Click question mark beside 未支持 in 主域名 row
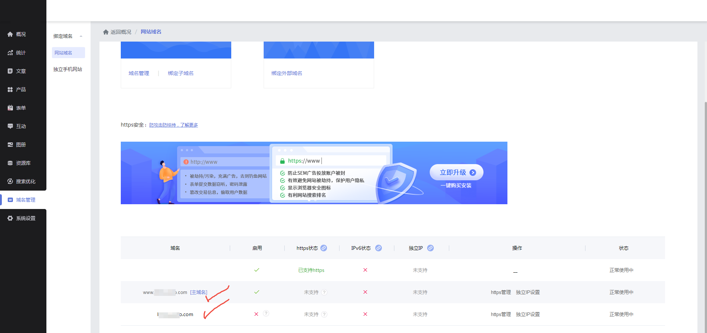 point(324,293)
